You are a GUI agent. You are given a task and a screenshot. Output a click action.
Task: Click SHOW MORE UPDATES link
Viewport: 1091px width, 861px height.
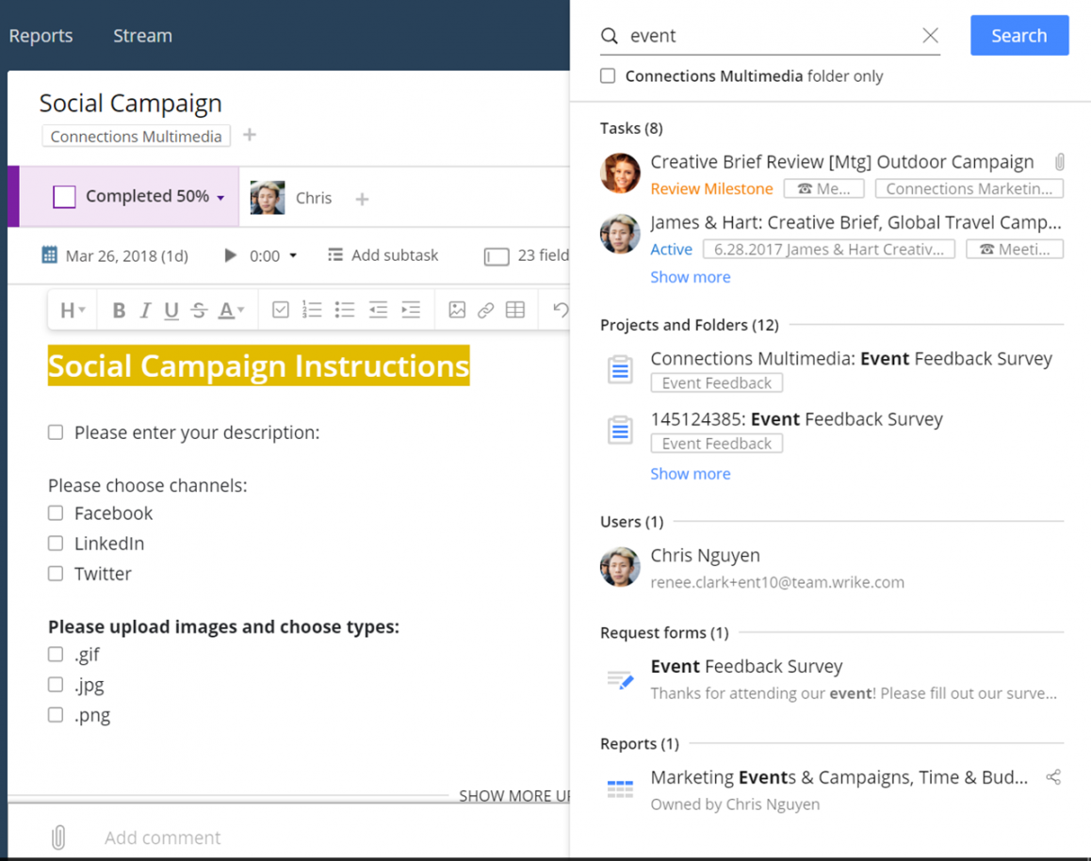pyautogui.click(x=514, y=796)
